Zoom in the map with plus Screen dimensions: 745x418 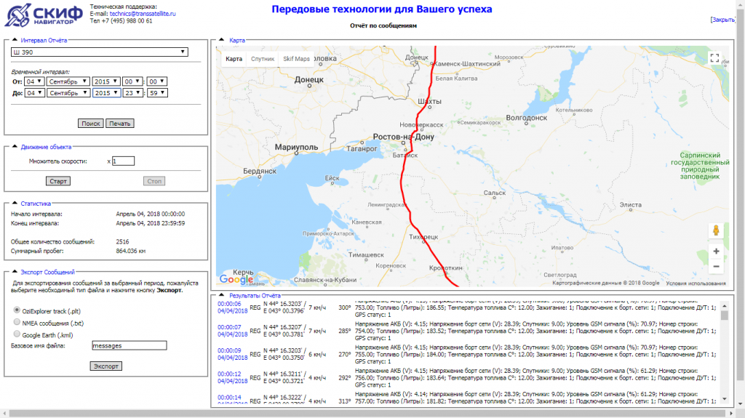click(x=716, y=252)
